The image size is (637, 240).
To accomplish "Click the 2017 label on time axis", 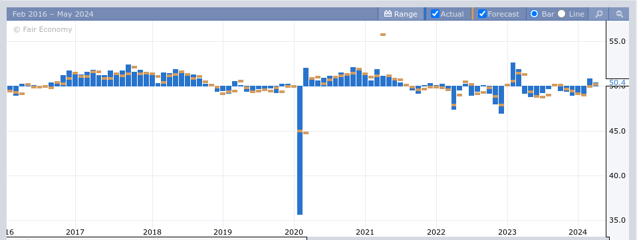I will 75,232.
